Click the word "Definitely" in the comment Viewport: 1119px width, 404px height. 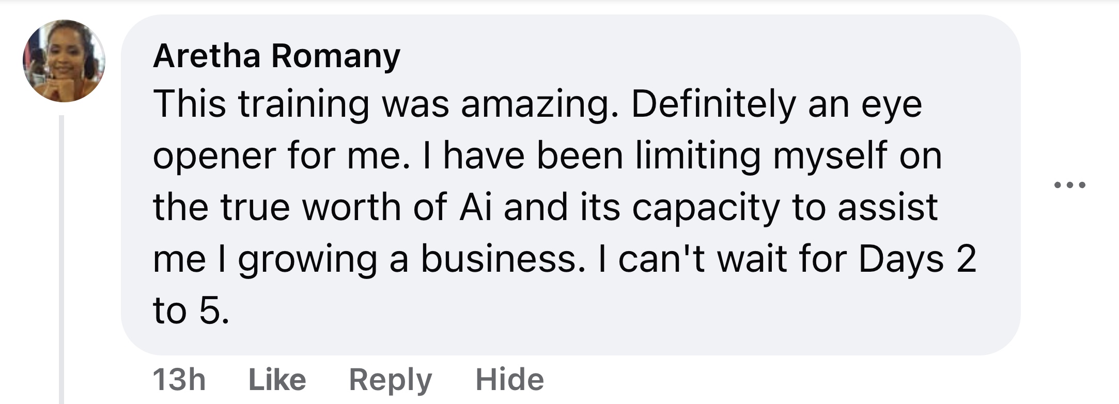[x=713, y=104]
